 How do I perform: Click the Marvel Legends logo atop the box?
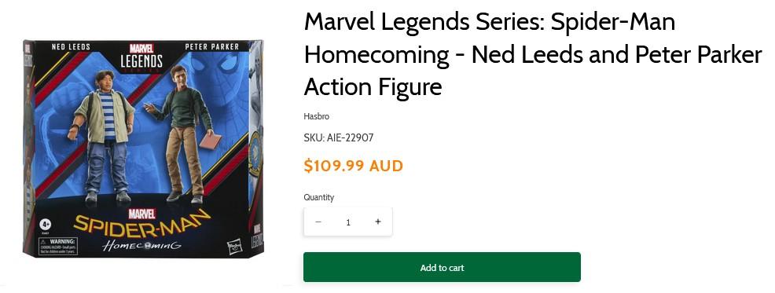point(141,57)
